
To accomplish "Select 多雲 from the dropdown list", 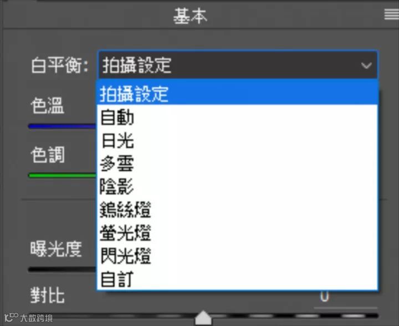I will pyautogui.click(x=237, y=164).
